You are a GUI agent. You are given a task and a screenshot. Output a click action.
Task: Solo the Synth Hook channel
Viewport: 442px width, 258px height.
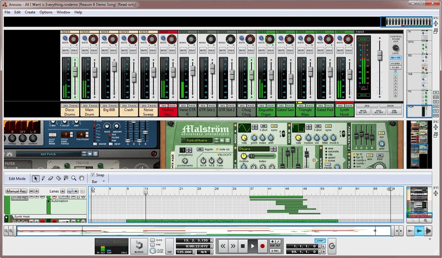pos(349,50)
